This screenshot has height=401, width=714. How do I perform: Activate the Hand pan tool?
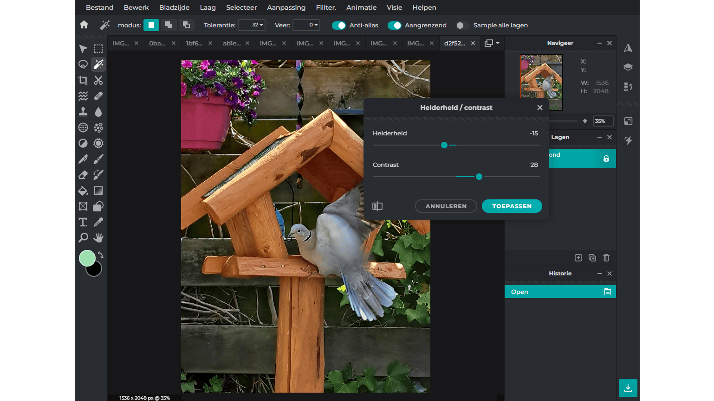(98, 238)
